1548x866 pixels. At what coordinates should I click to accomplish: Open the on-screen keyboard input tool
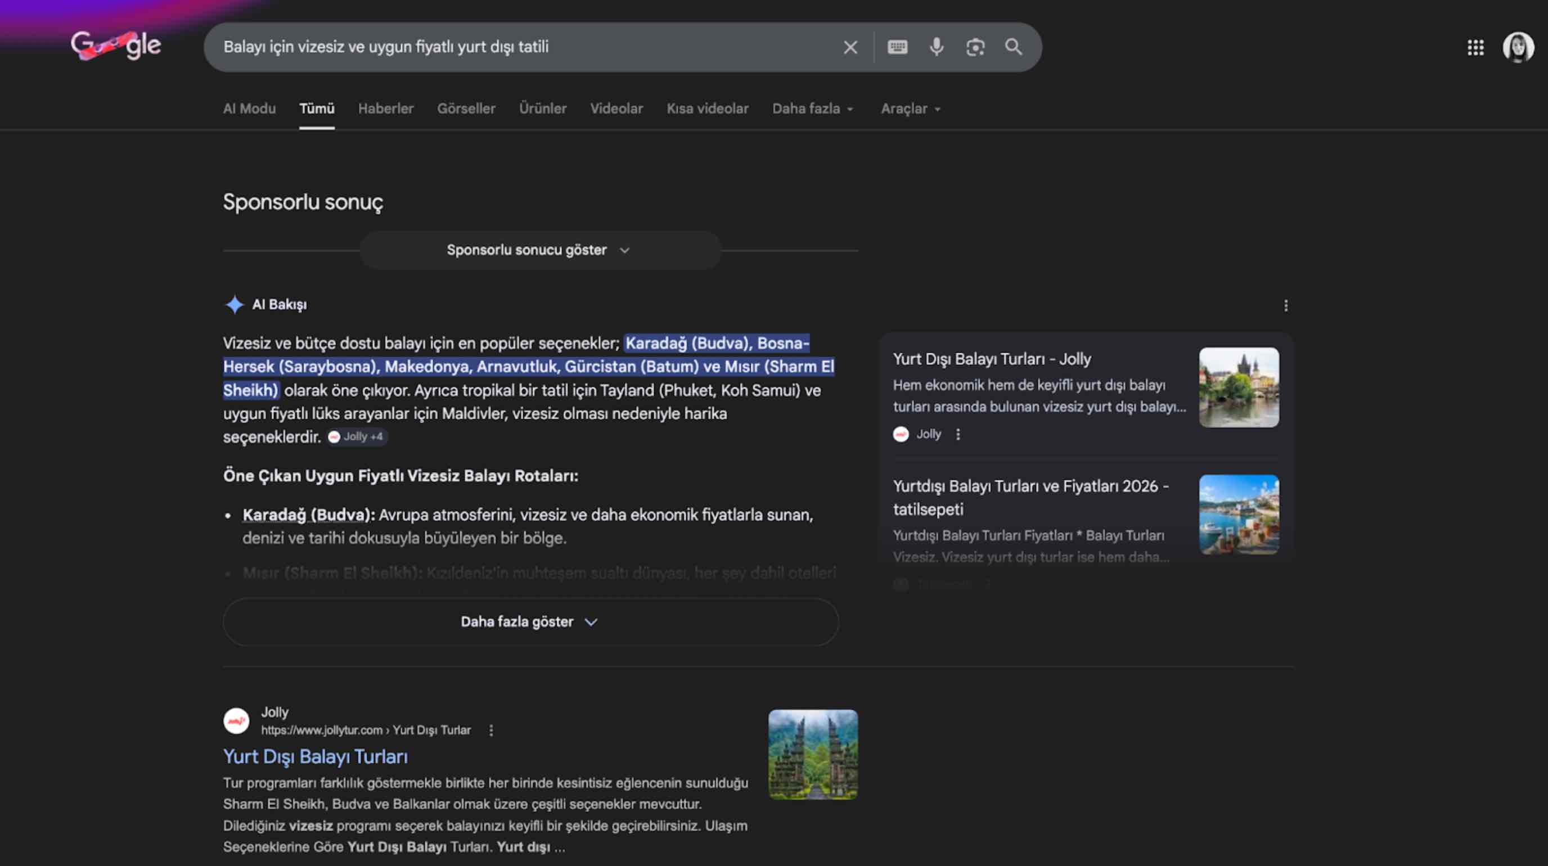[x=897, y=47]
